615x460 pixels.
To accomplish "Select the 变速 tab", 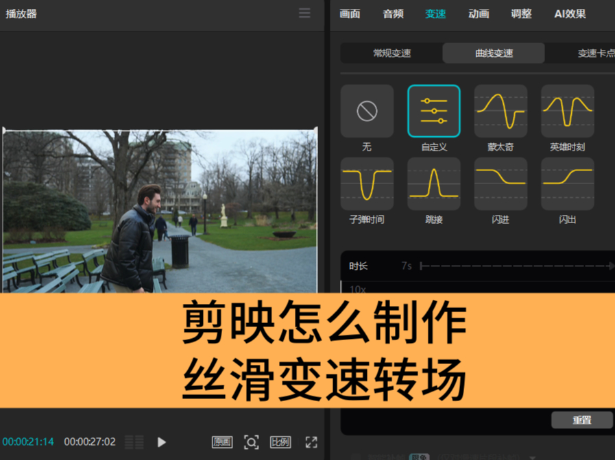I will coord(435,14).
